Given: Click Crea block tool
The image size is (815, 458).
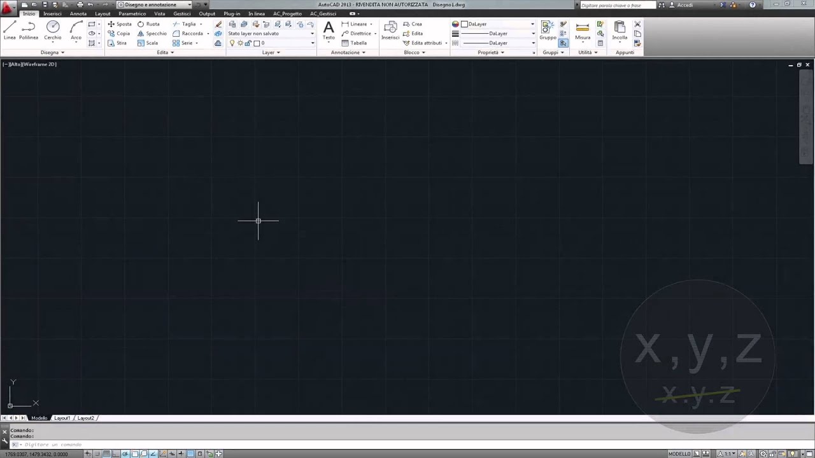Looking at the screenshot, I should 413,24.
